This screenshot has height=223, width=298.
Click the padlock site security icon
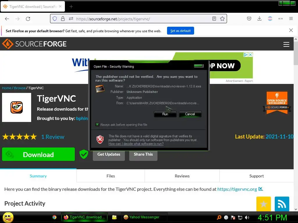[x=63, y=19]
